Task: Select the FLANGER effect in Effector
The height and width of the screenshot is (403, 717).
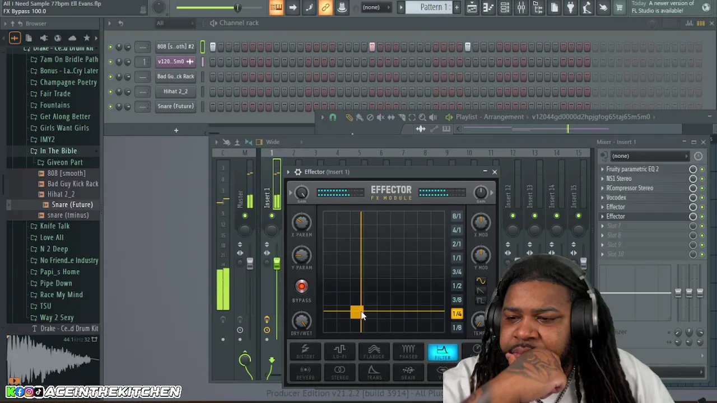Action: coord(374,352)
